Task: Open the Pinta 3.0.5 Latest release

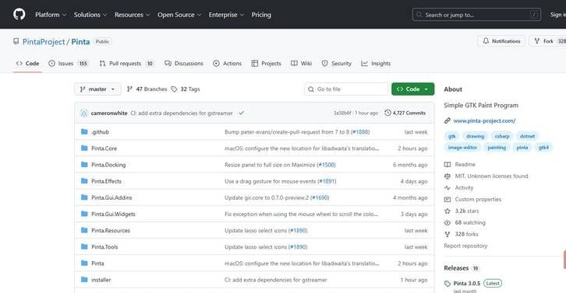Action: (473, 283)
